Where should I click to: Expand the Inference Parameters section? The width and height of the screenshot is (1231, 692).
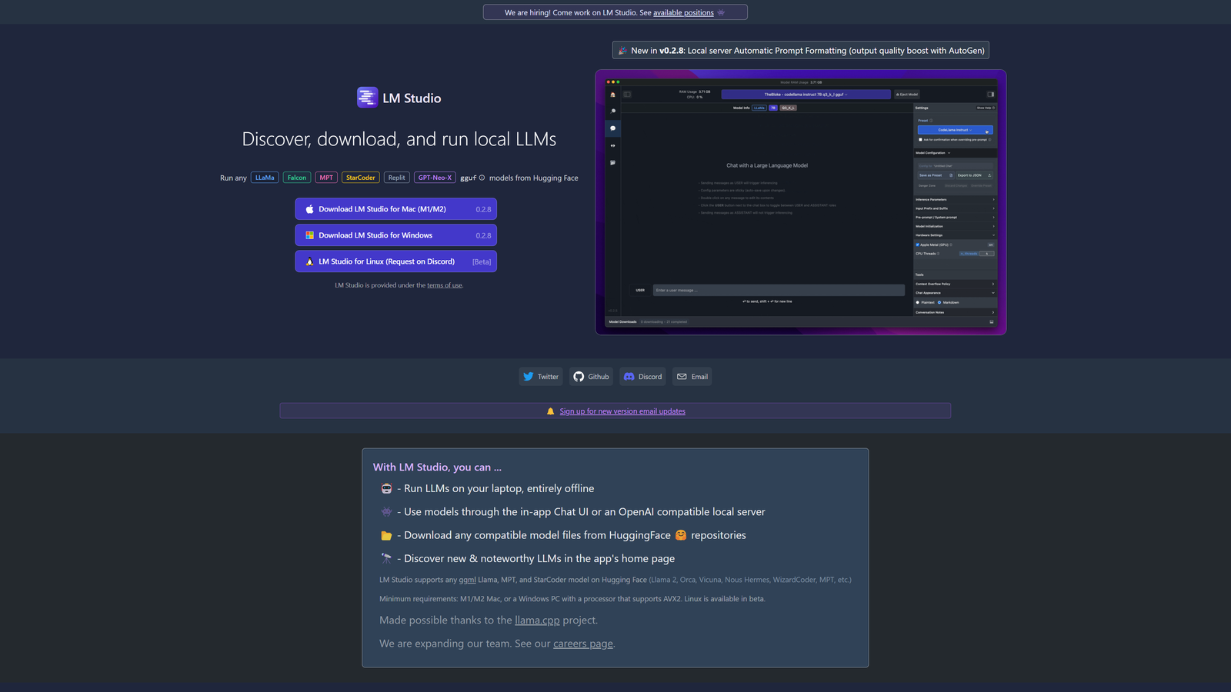pos(956,200)
